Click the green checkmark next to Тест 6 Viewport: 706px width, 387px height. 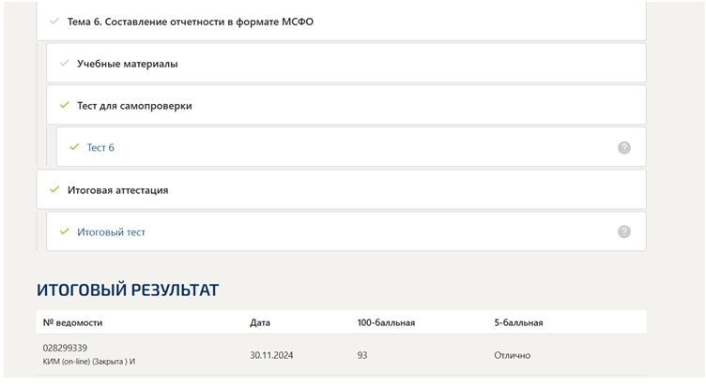point(74,147)
